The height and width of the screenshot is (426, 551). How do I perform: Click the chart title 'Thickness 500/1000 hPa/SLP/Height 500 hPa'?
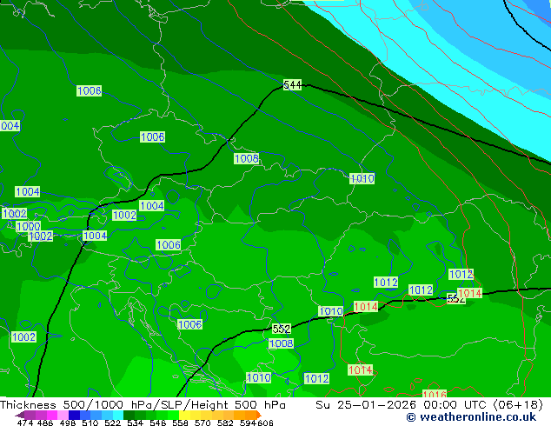click(143, 405)
